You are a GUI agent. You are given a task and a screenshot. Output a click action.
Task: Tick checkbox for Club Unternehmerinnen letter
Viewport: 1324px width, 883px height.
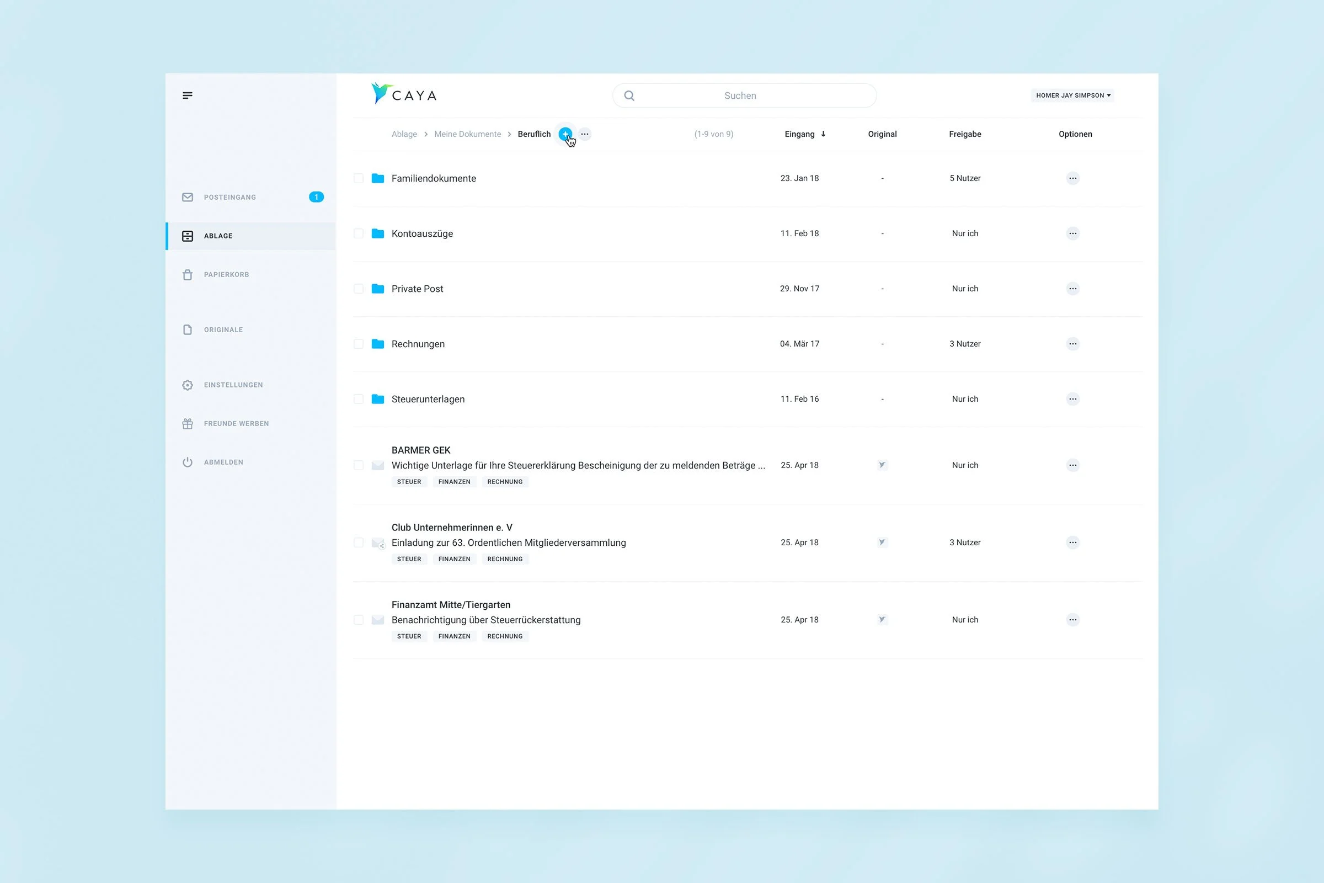359,542
